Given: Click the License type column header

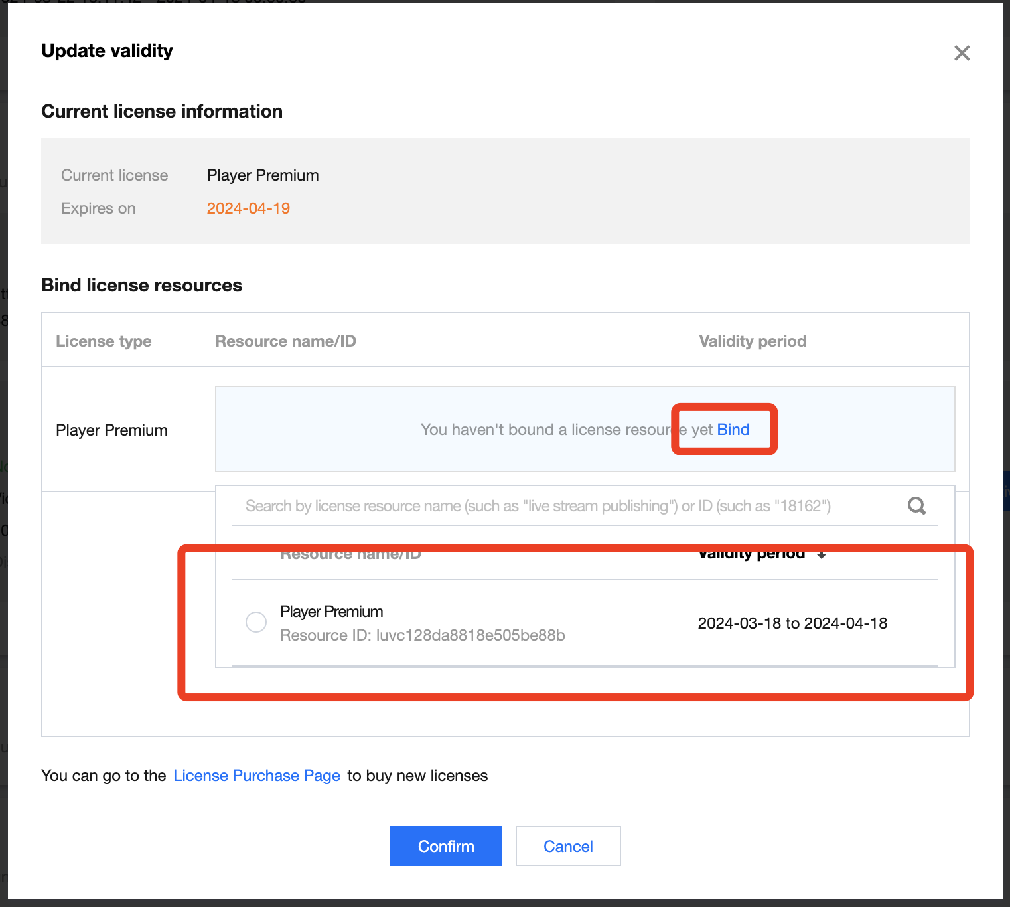Looking at the screenshot, I should coord(104,341).
